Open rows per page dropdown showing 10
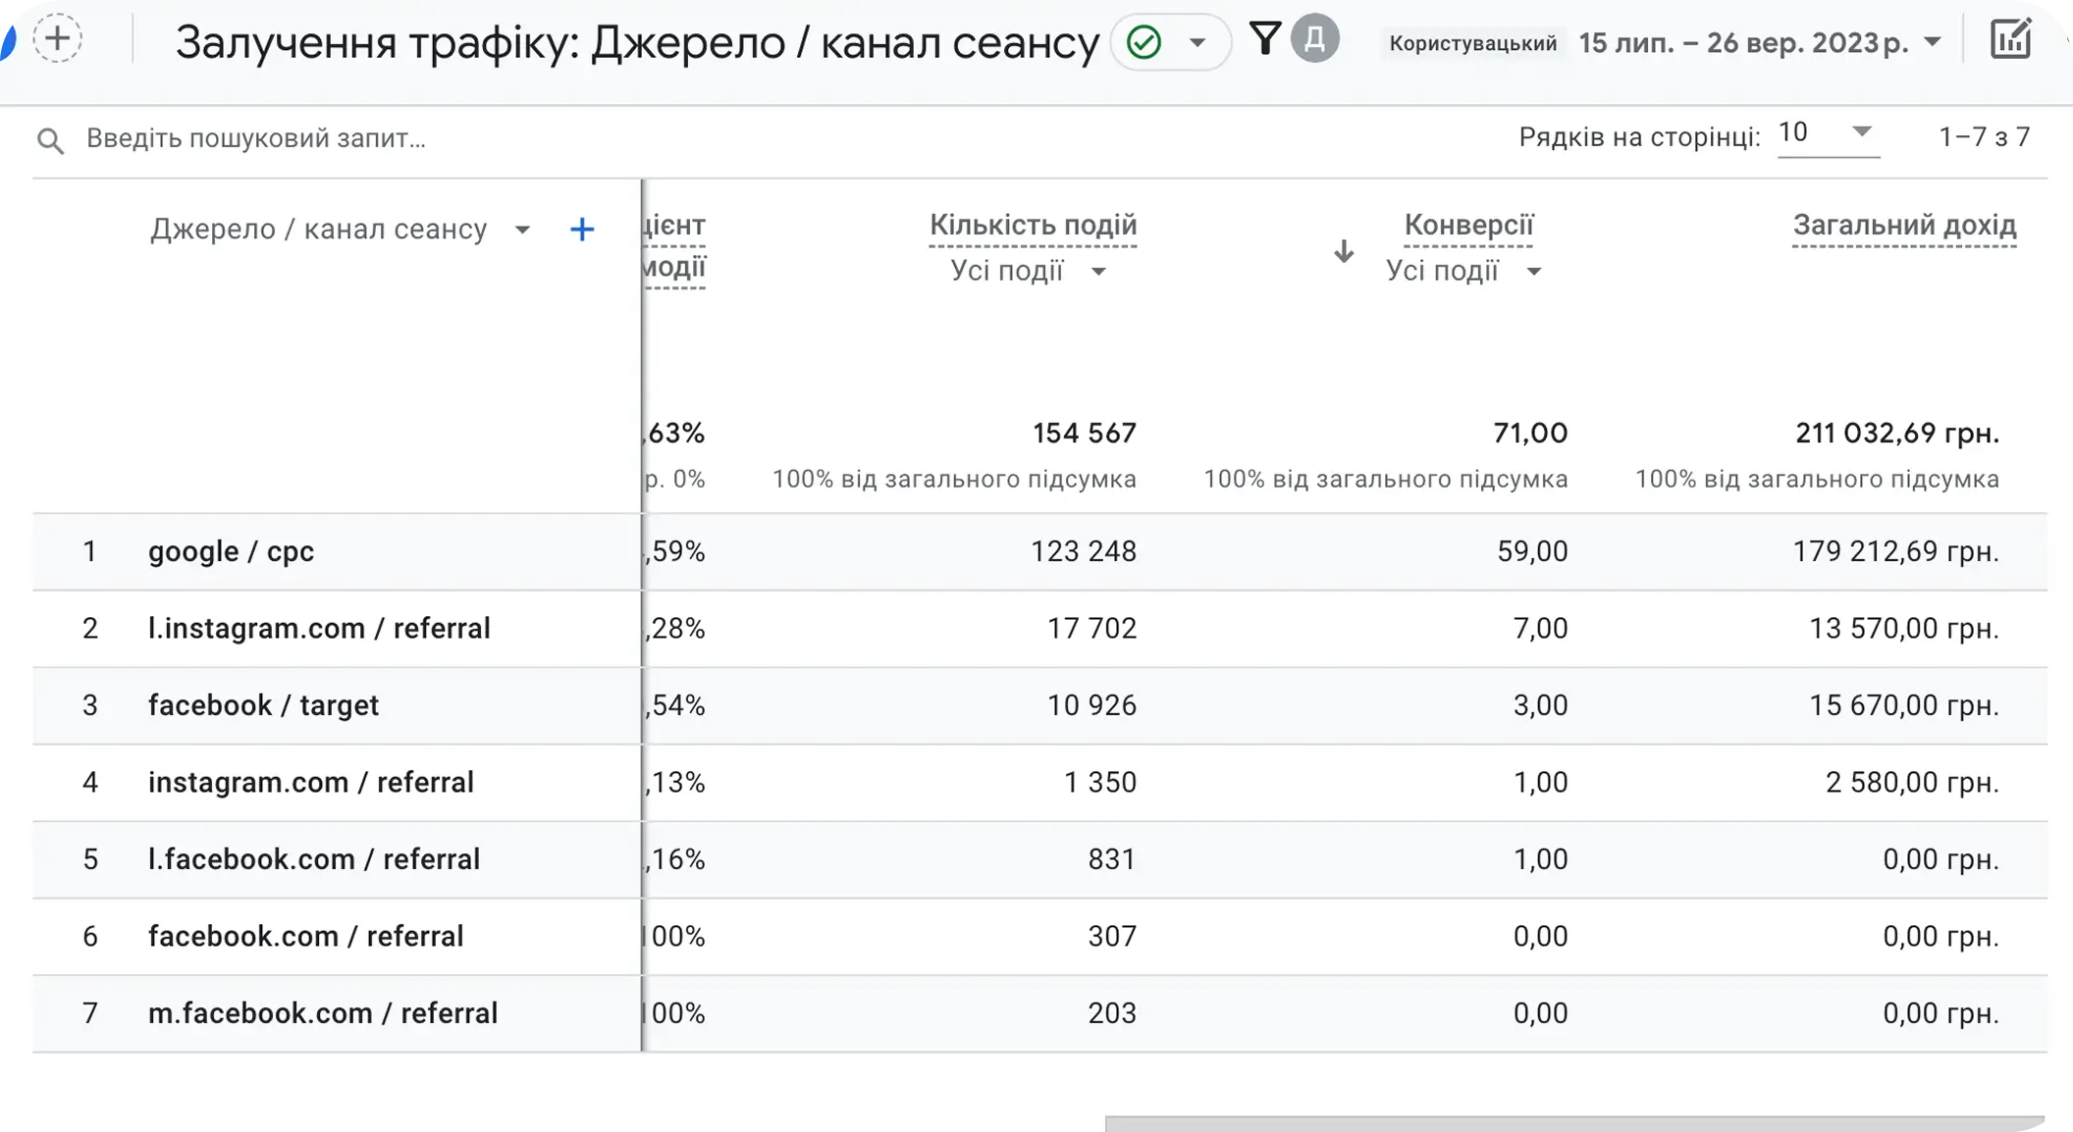The image size is (2073, 1132). click(1828, 133)
